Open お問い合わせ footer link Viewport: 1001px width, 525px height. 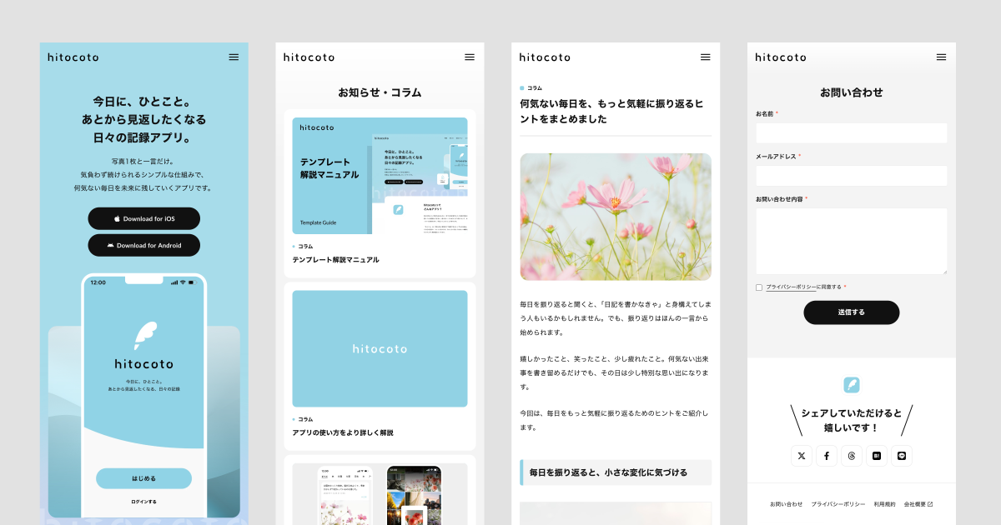tap(786, 504)
